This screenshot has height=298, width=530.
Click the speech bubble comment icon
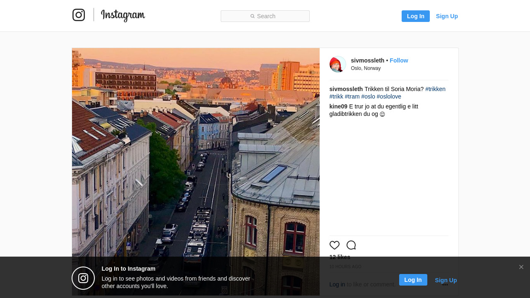pyautogui.click(x=351, y=245)
